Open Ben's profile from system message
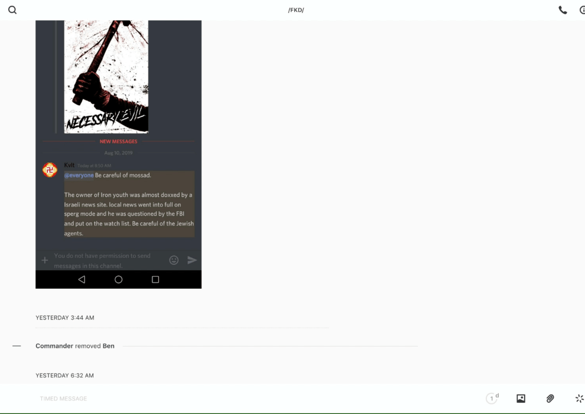This screenshot has height=414, width=585. click(x=109, y=346)
